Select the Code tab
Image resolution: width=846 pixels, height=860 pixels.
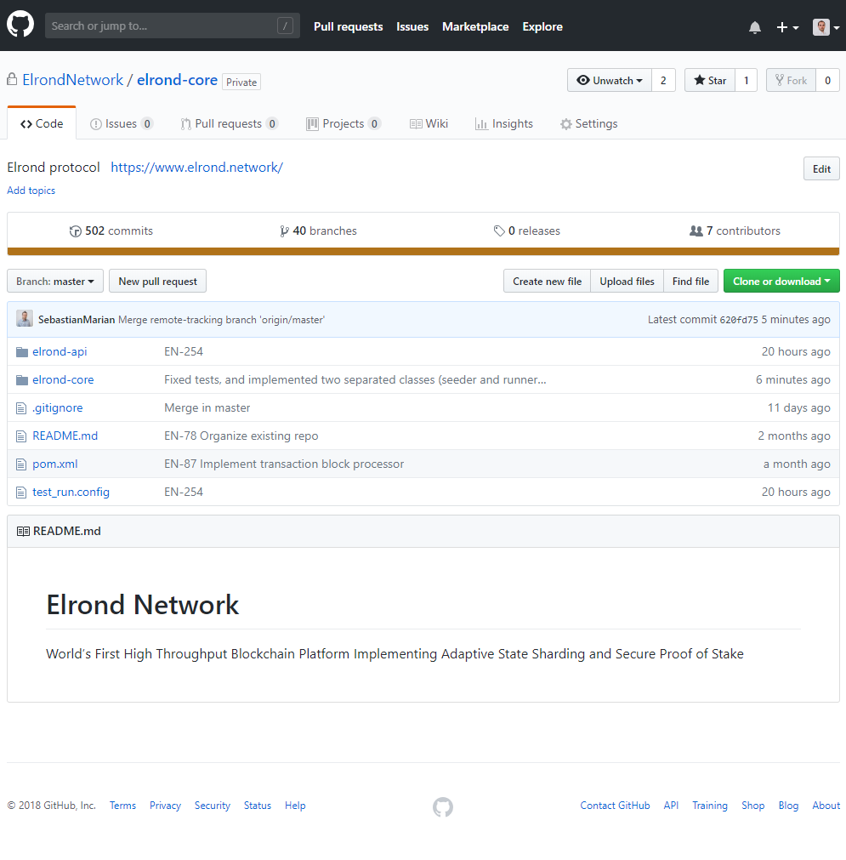(42, 123)
